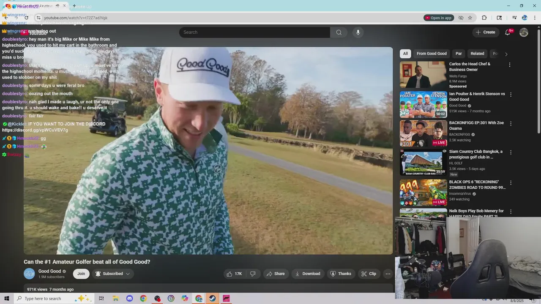The image size is (541, 304).
Task: Show more filter chips with the right arrow
Action: 506,54
